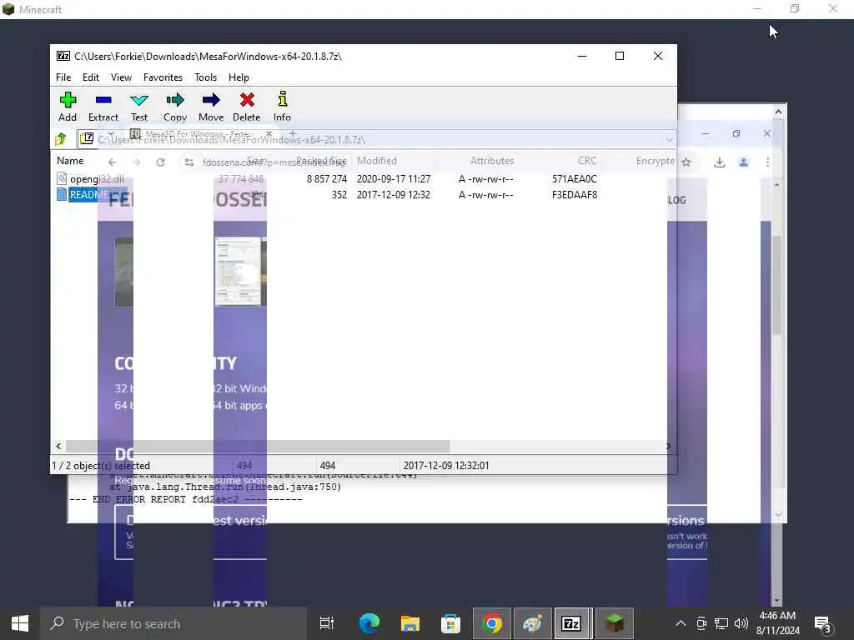
Task: Click the Chrome back arrow
Action: (113, 162)
